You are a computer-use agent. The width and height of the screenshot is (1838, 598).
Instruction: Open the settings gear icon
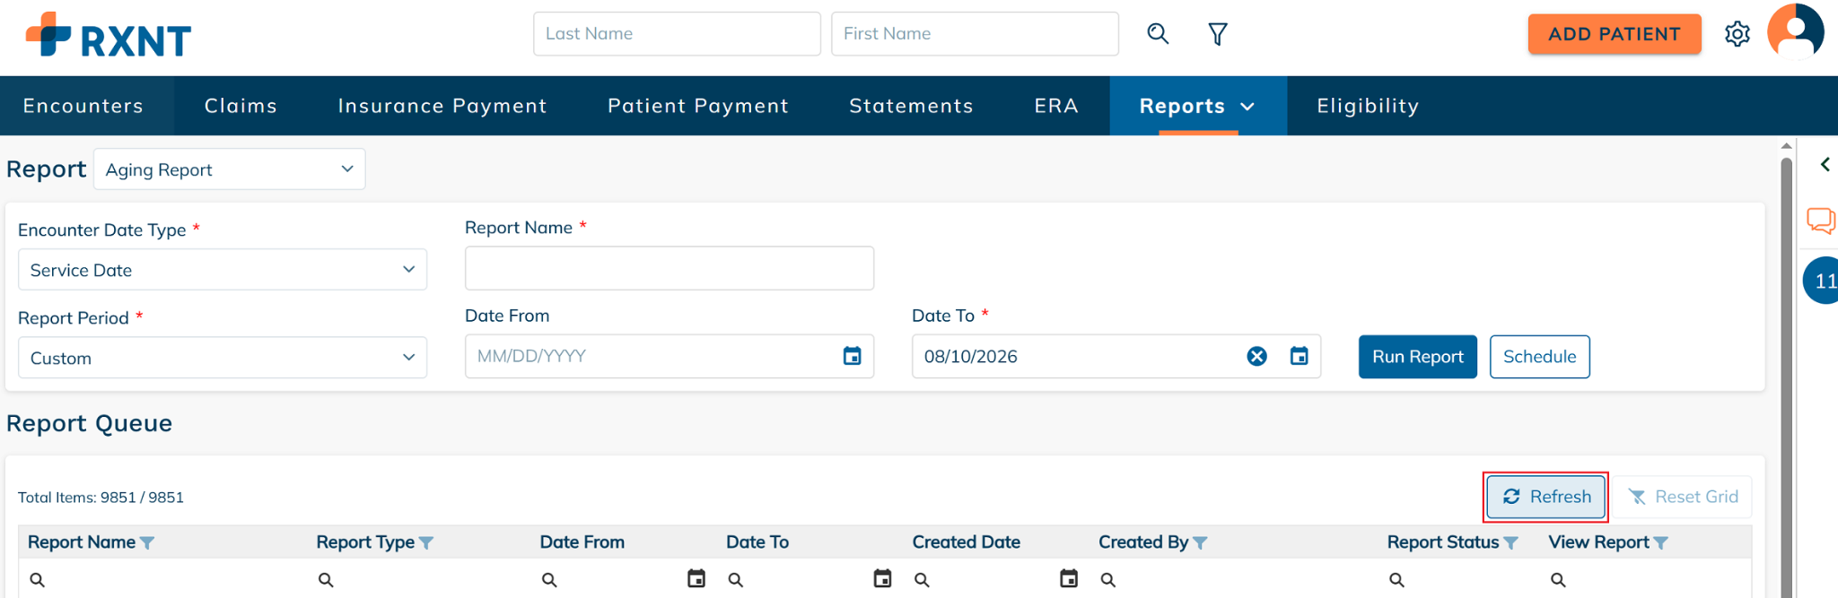point(1737,34)
